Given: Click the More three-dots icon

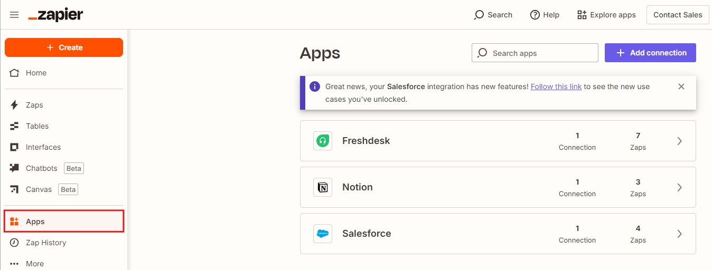Looking at the screenshot, I should 14,264.
